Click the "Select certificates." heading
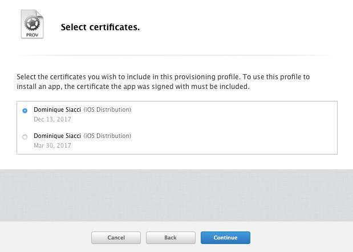This screenshot has height=252, width=353. 100,27
